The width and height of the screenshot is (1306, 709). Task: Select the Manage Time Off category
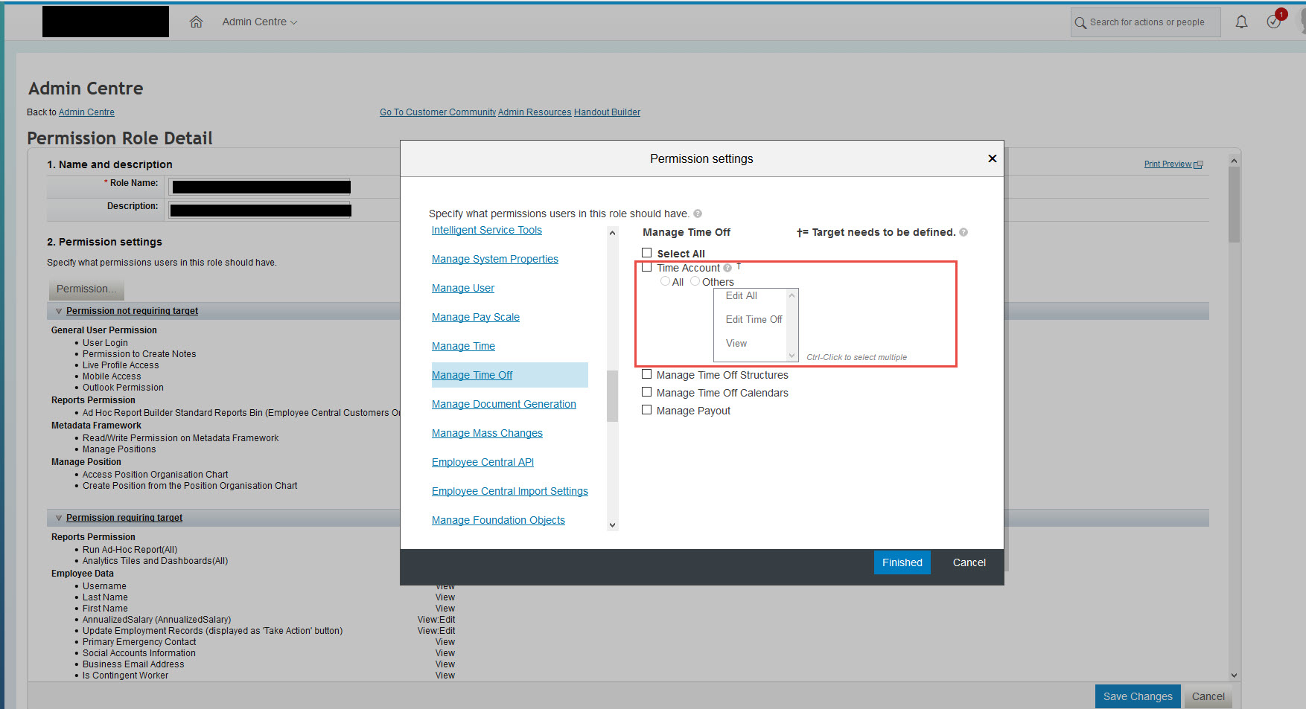[472, 375]
